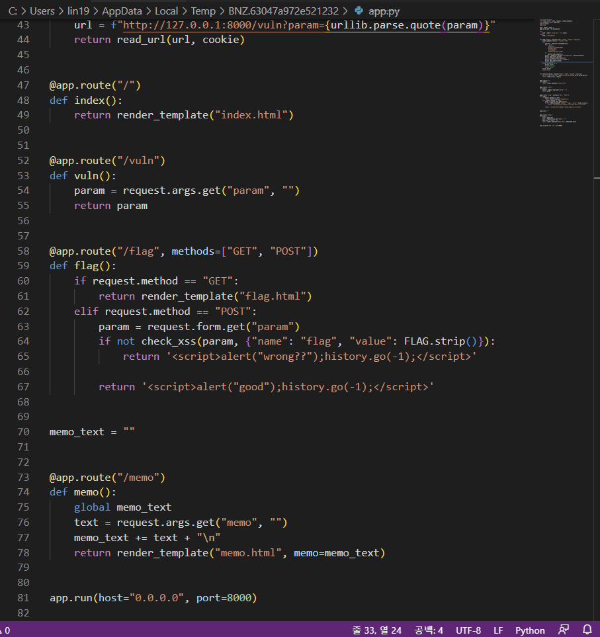Go to line via 줄 33, 열 24
The height and width of the screenshot is (637, 600).
pos(376,630)
